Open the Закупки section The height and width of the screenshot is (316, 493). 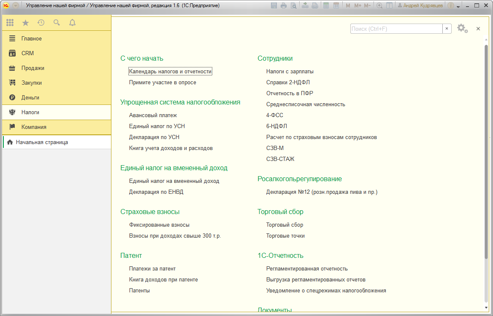[57, 83]
